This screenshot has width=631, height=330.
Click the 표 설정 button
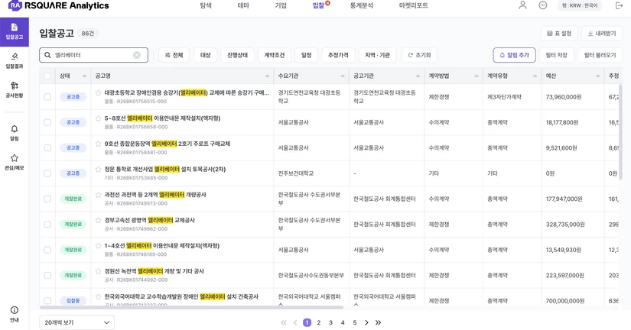pyautogui.click(x=559, y=34)
